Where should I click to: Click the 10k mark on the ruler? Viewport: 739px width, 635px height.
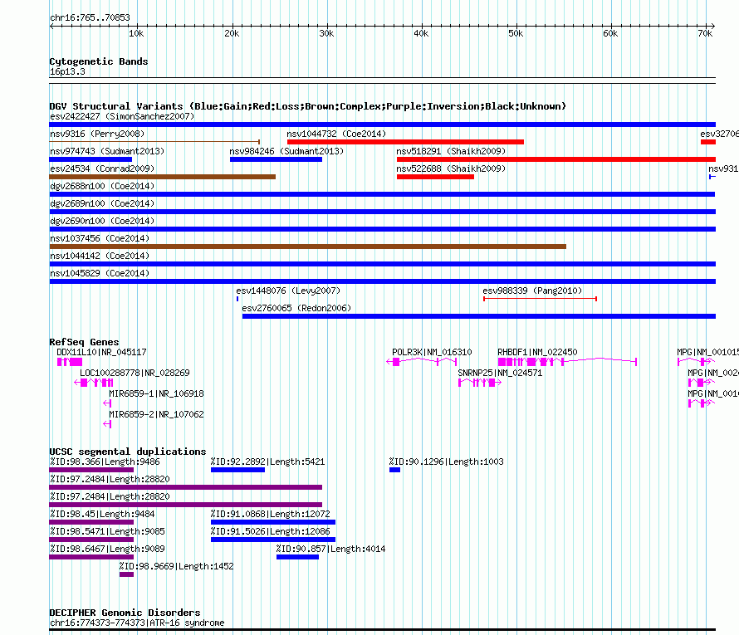[136, 33]
